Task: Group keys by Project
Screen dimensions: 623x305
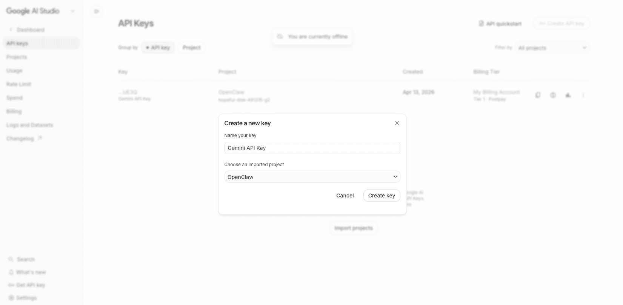Action: pyautogui.click(x=192, y=48)
